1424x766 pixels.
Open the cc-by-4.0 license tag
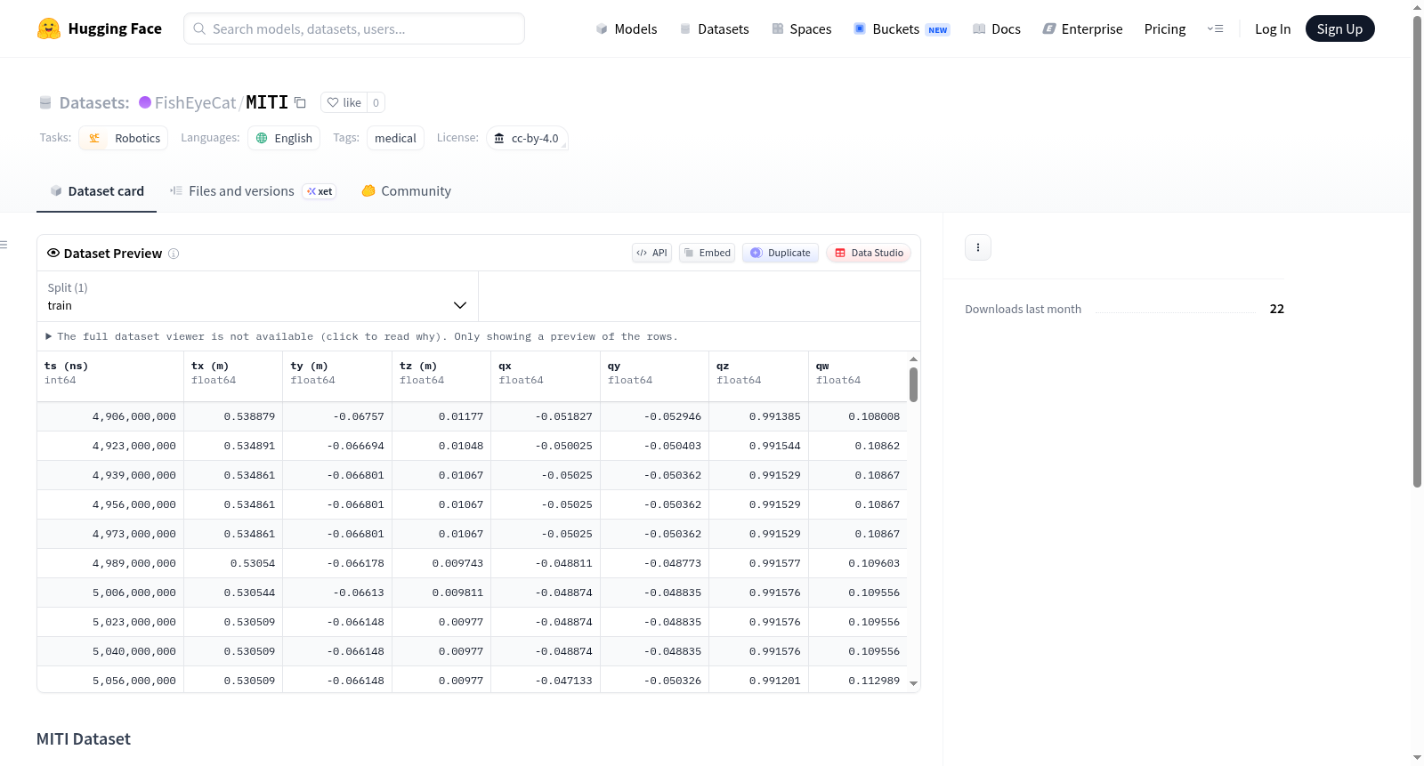pyautogui.click(x=527, y=138)
